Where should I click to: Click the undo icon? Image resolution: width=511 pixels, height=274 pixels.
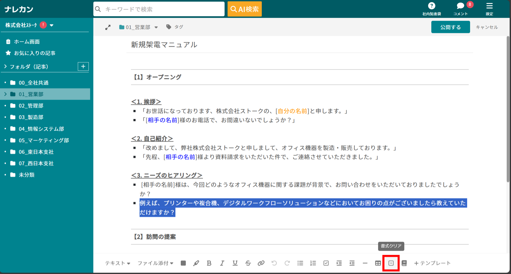tap(274, 263)
